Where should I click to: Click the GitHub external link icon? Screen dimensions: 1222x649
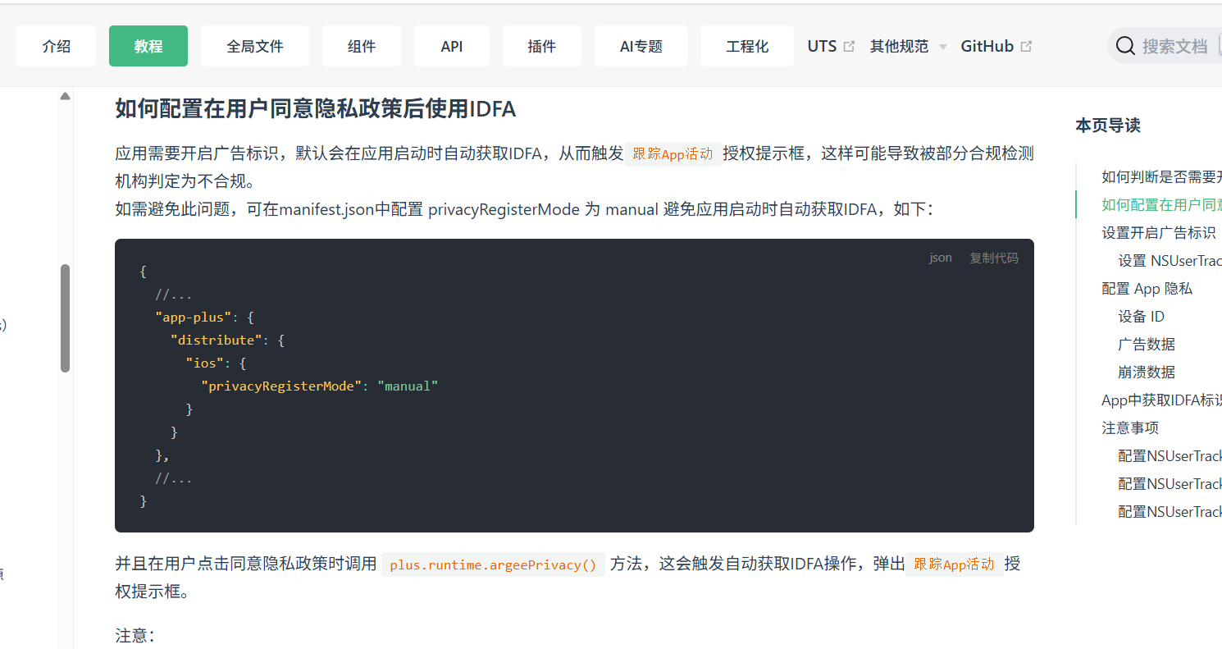point(1026,47)
